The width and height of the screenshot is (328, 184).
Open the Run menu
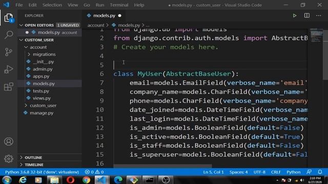pos(100,5)
